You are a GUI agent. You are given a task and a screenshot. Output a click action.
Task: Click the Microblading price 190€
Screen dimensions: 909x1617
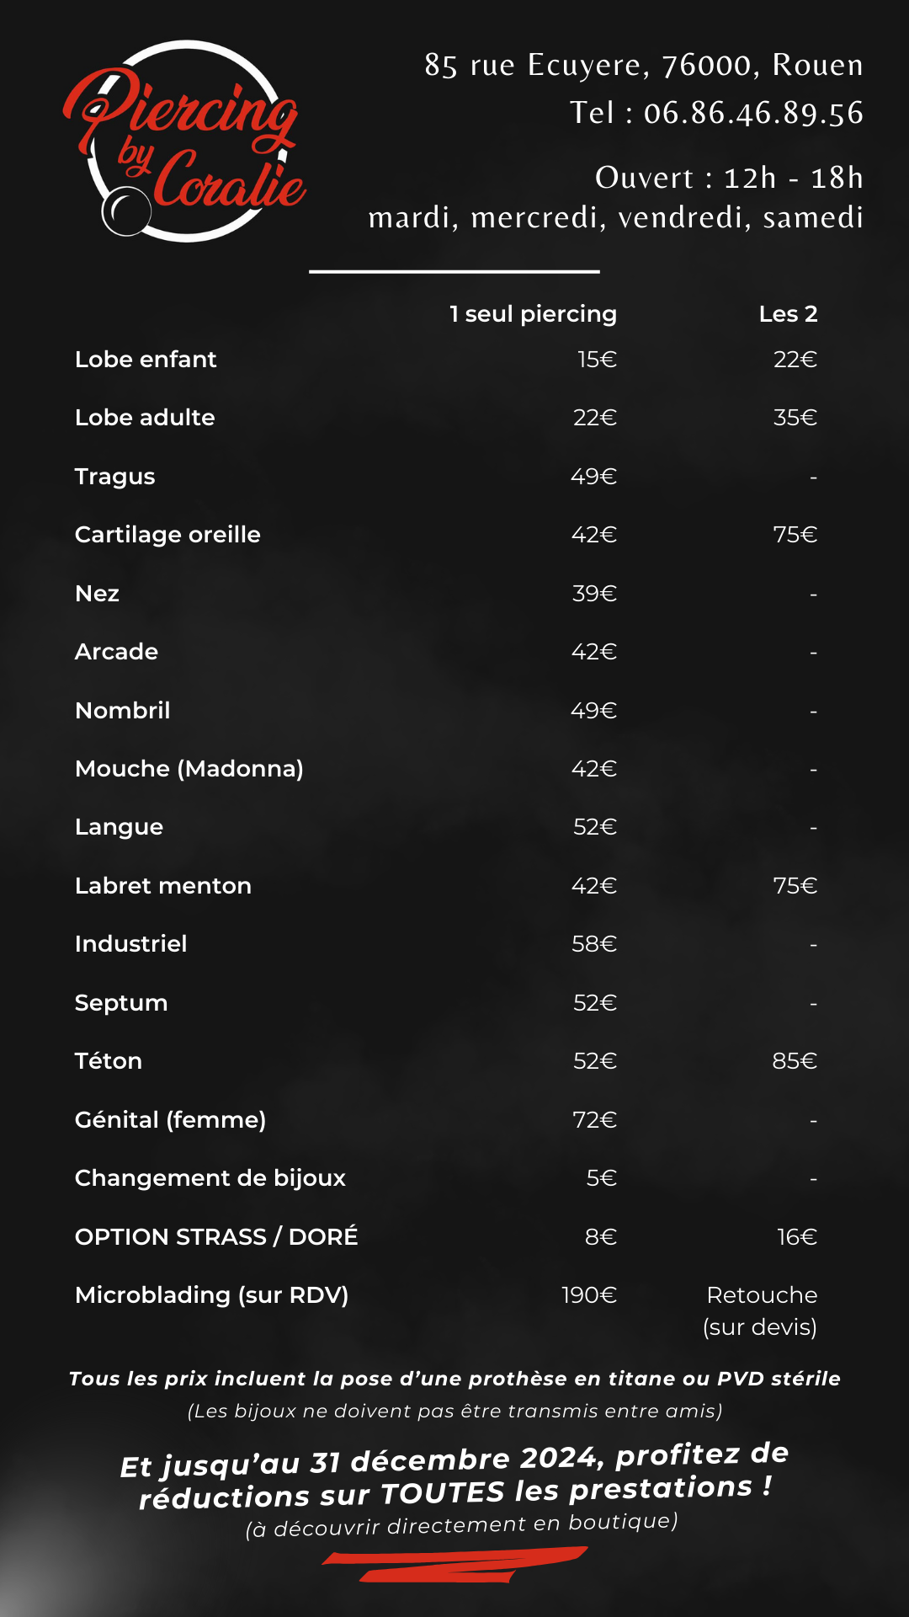(x=589, y=1295)
